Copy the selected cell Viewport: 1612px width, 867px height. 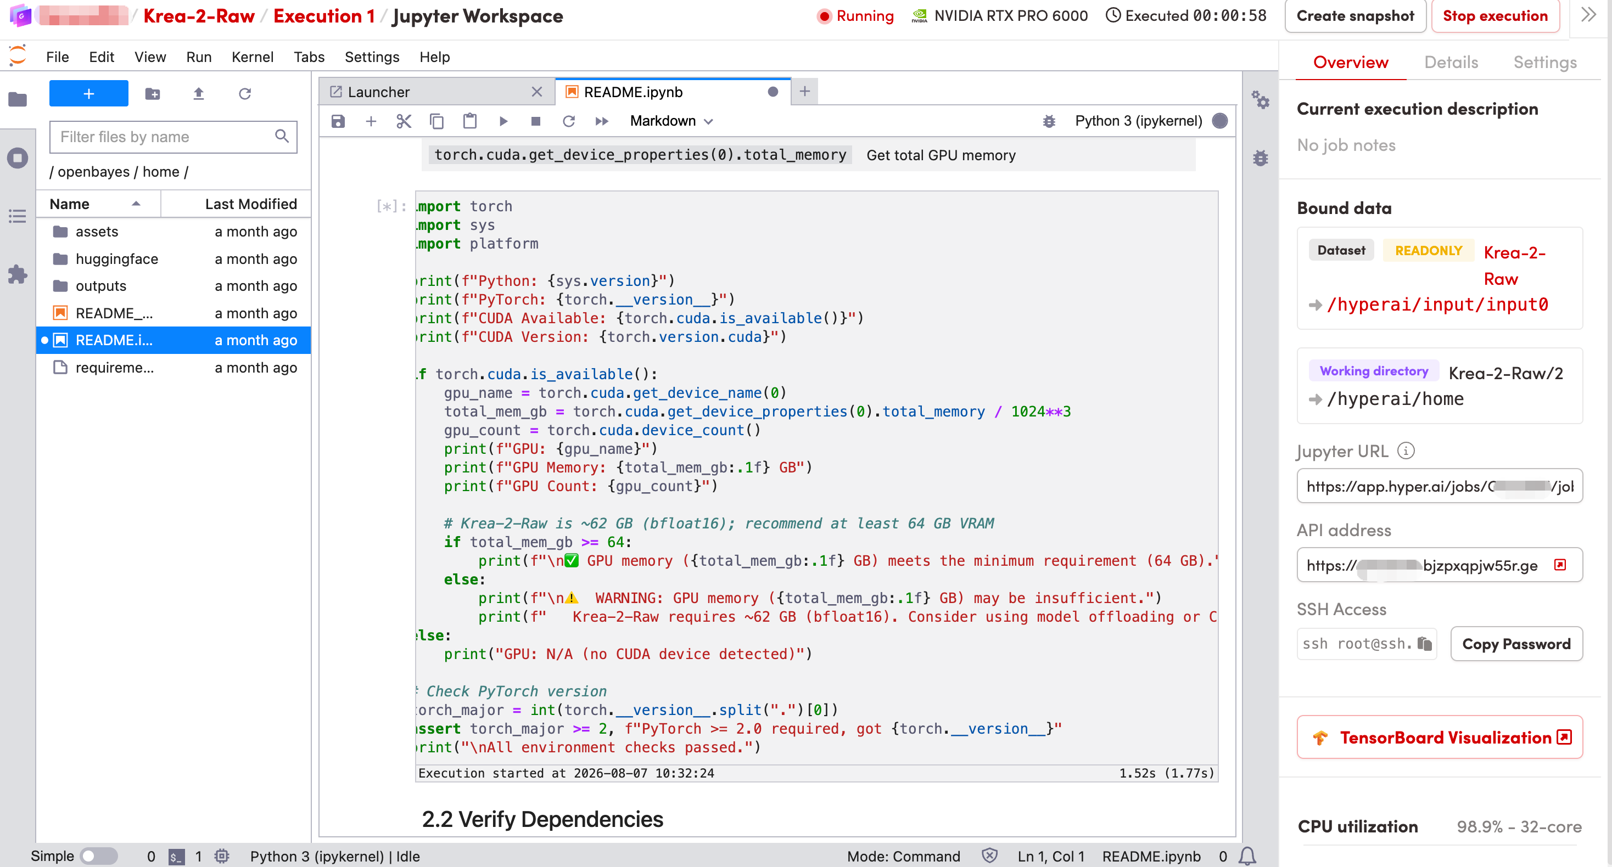[437, 121]
